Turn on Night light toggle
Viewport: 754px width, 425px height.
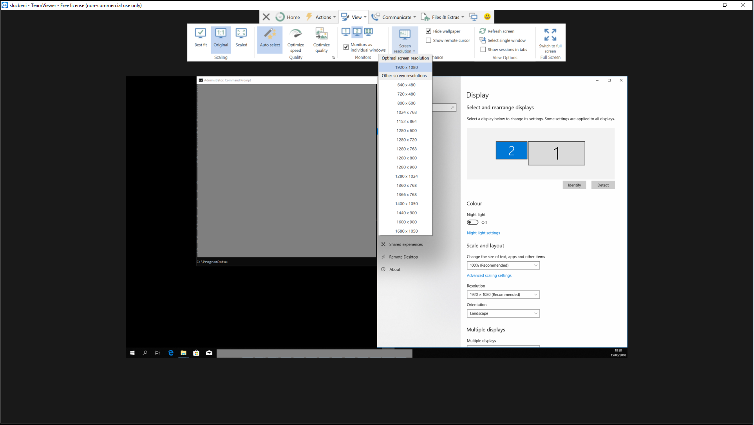472,222
